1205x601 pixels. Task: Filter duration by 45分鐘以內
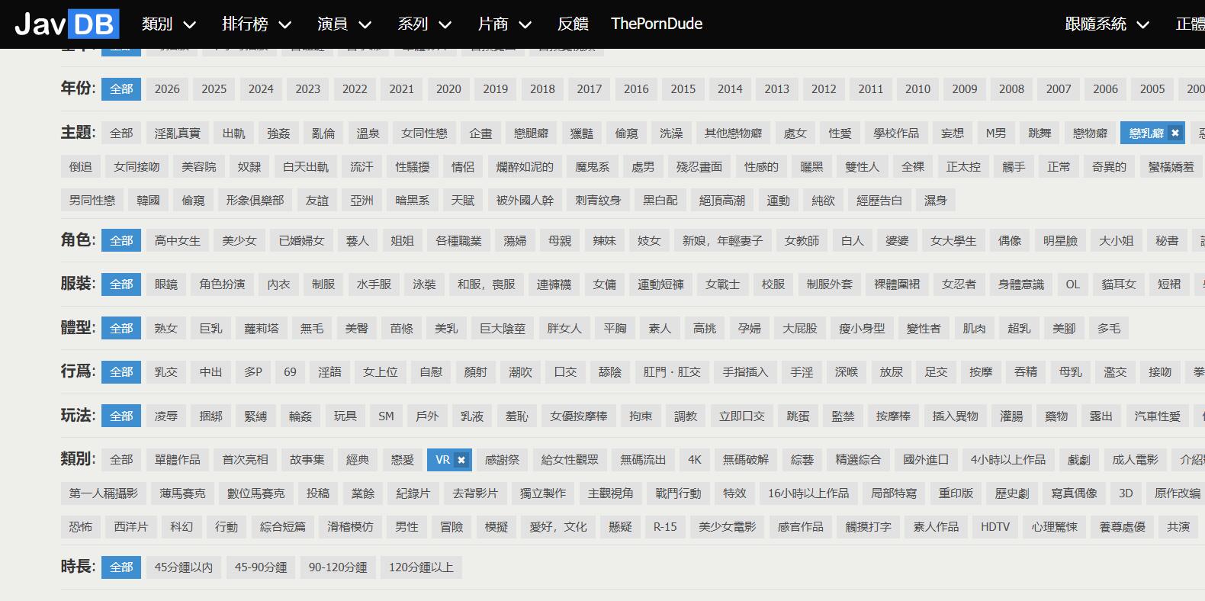(184, 567)
